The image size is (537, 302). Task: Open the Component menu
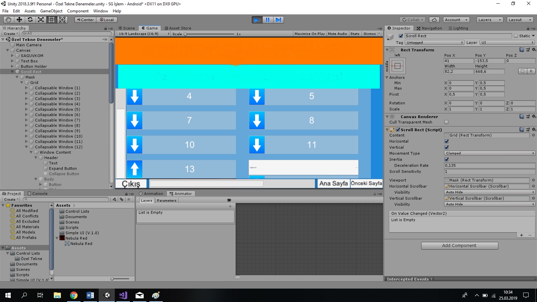point(78,11)
